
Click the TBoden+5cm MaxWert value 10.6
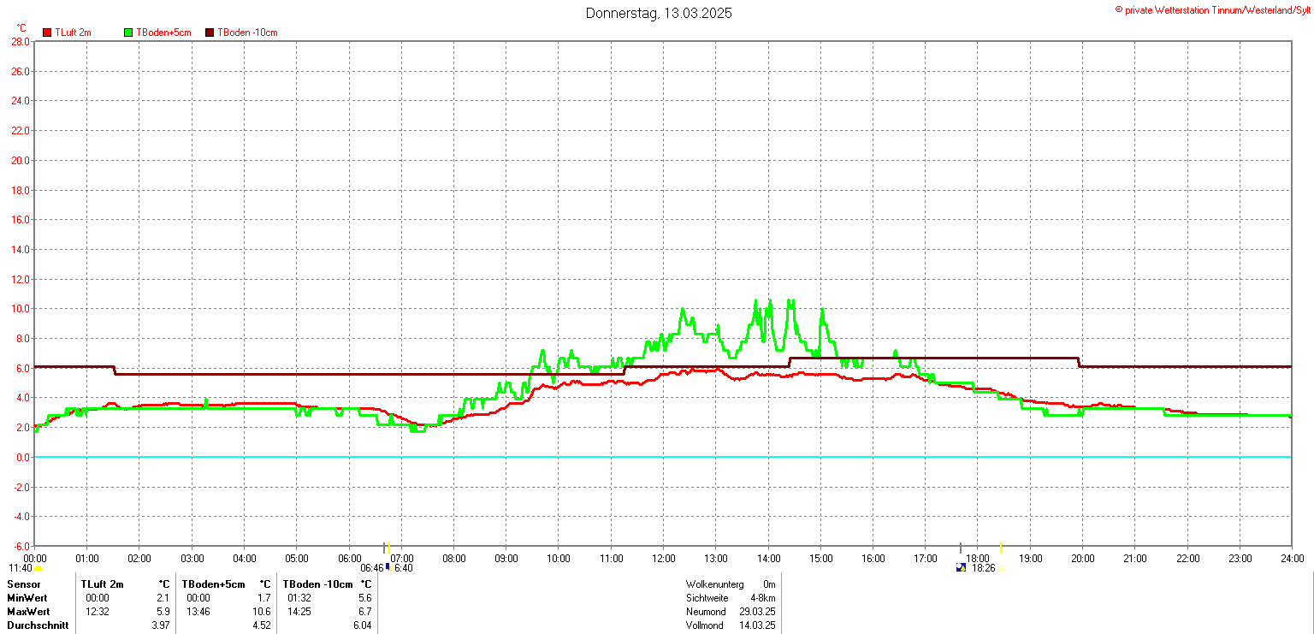pyautogui.click(x=261, y=612)
